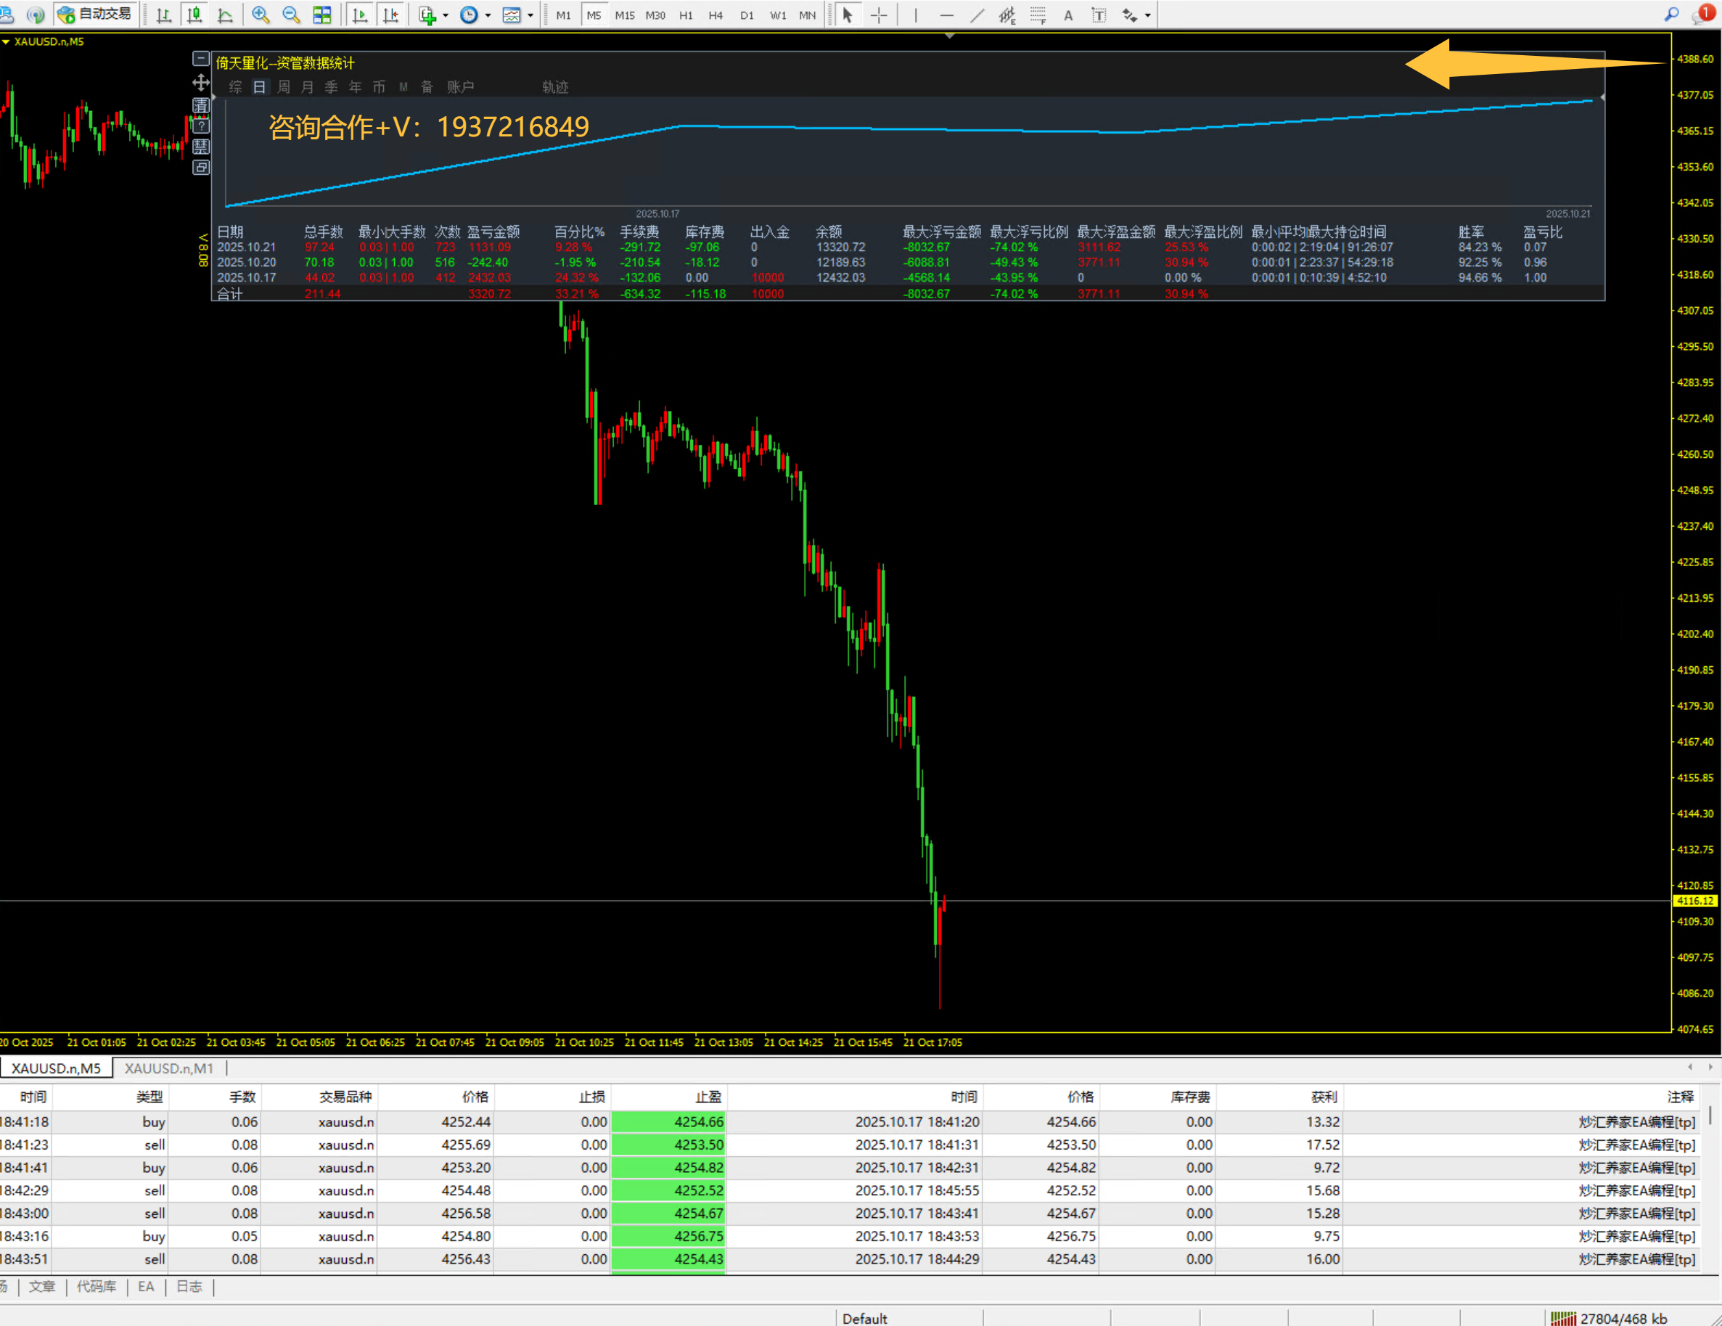Switch to the XAUUSD.n,M1 chart tab
Image resolution: width=1722 pixels, height=1326 pixels.
pos(169,1068)
